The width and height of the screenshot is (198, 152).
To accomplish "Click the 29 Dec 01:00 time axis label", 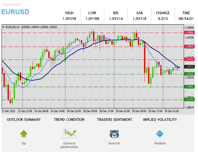I will tap(123, 111).
